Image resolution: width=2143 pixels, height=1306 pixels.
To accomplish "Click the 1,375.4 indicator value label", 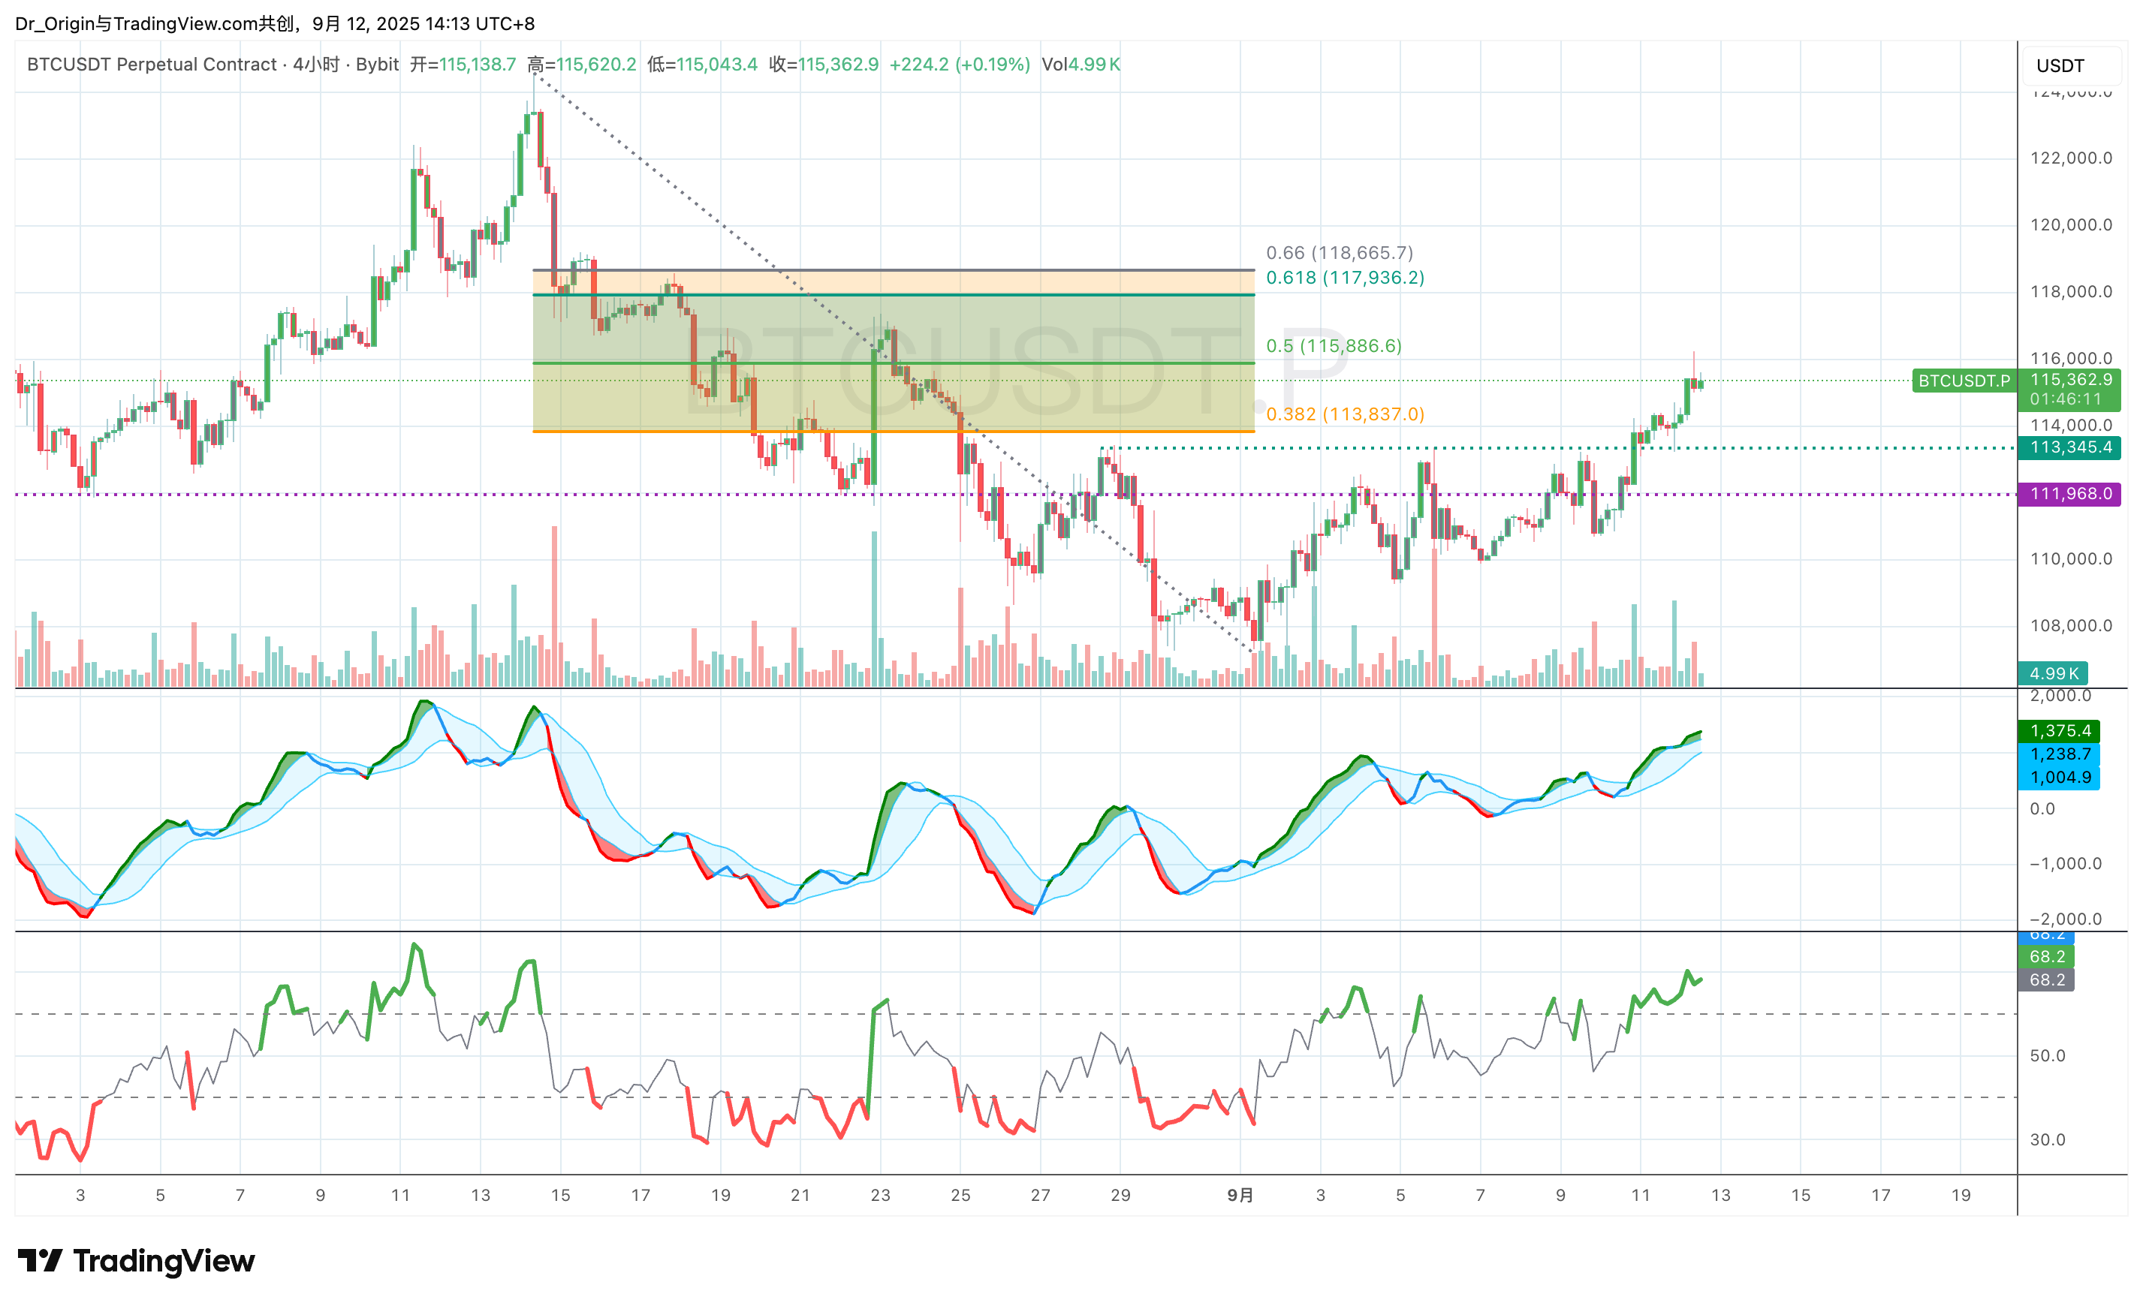I will point(2060,731).
